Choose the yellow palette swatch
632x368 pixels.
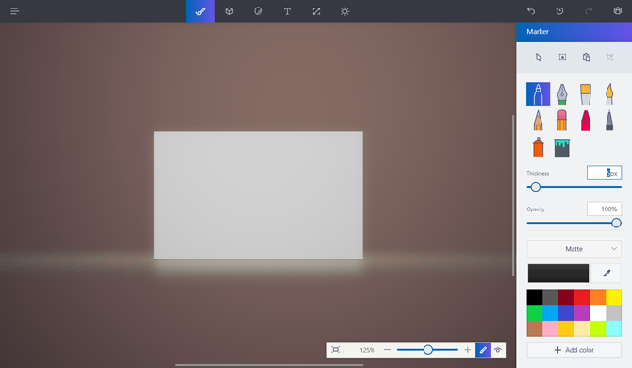pyautogui.click(x=613, y=297)
